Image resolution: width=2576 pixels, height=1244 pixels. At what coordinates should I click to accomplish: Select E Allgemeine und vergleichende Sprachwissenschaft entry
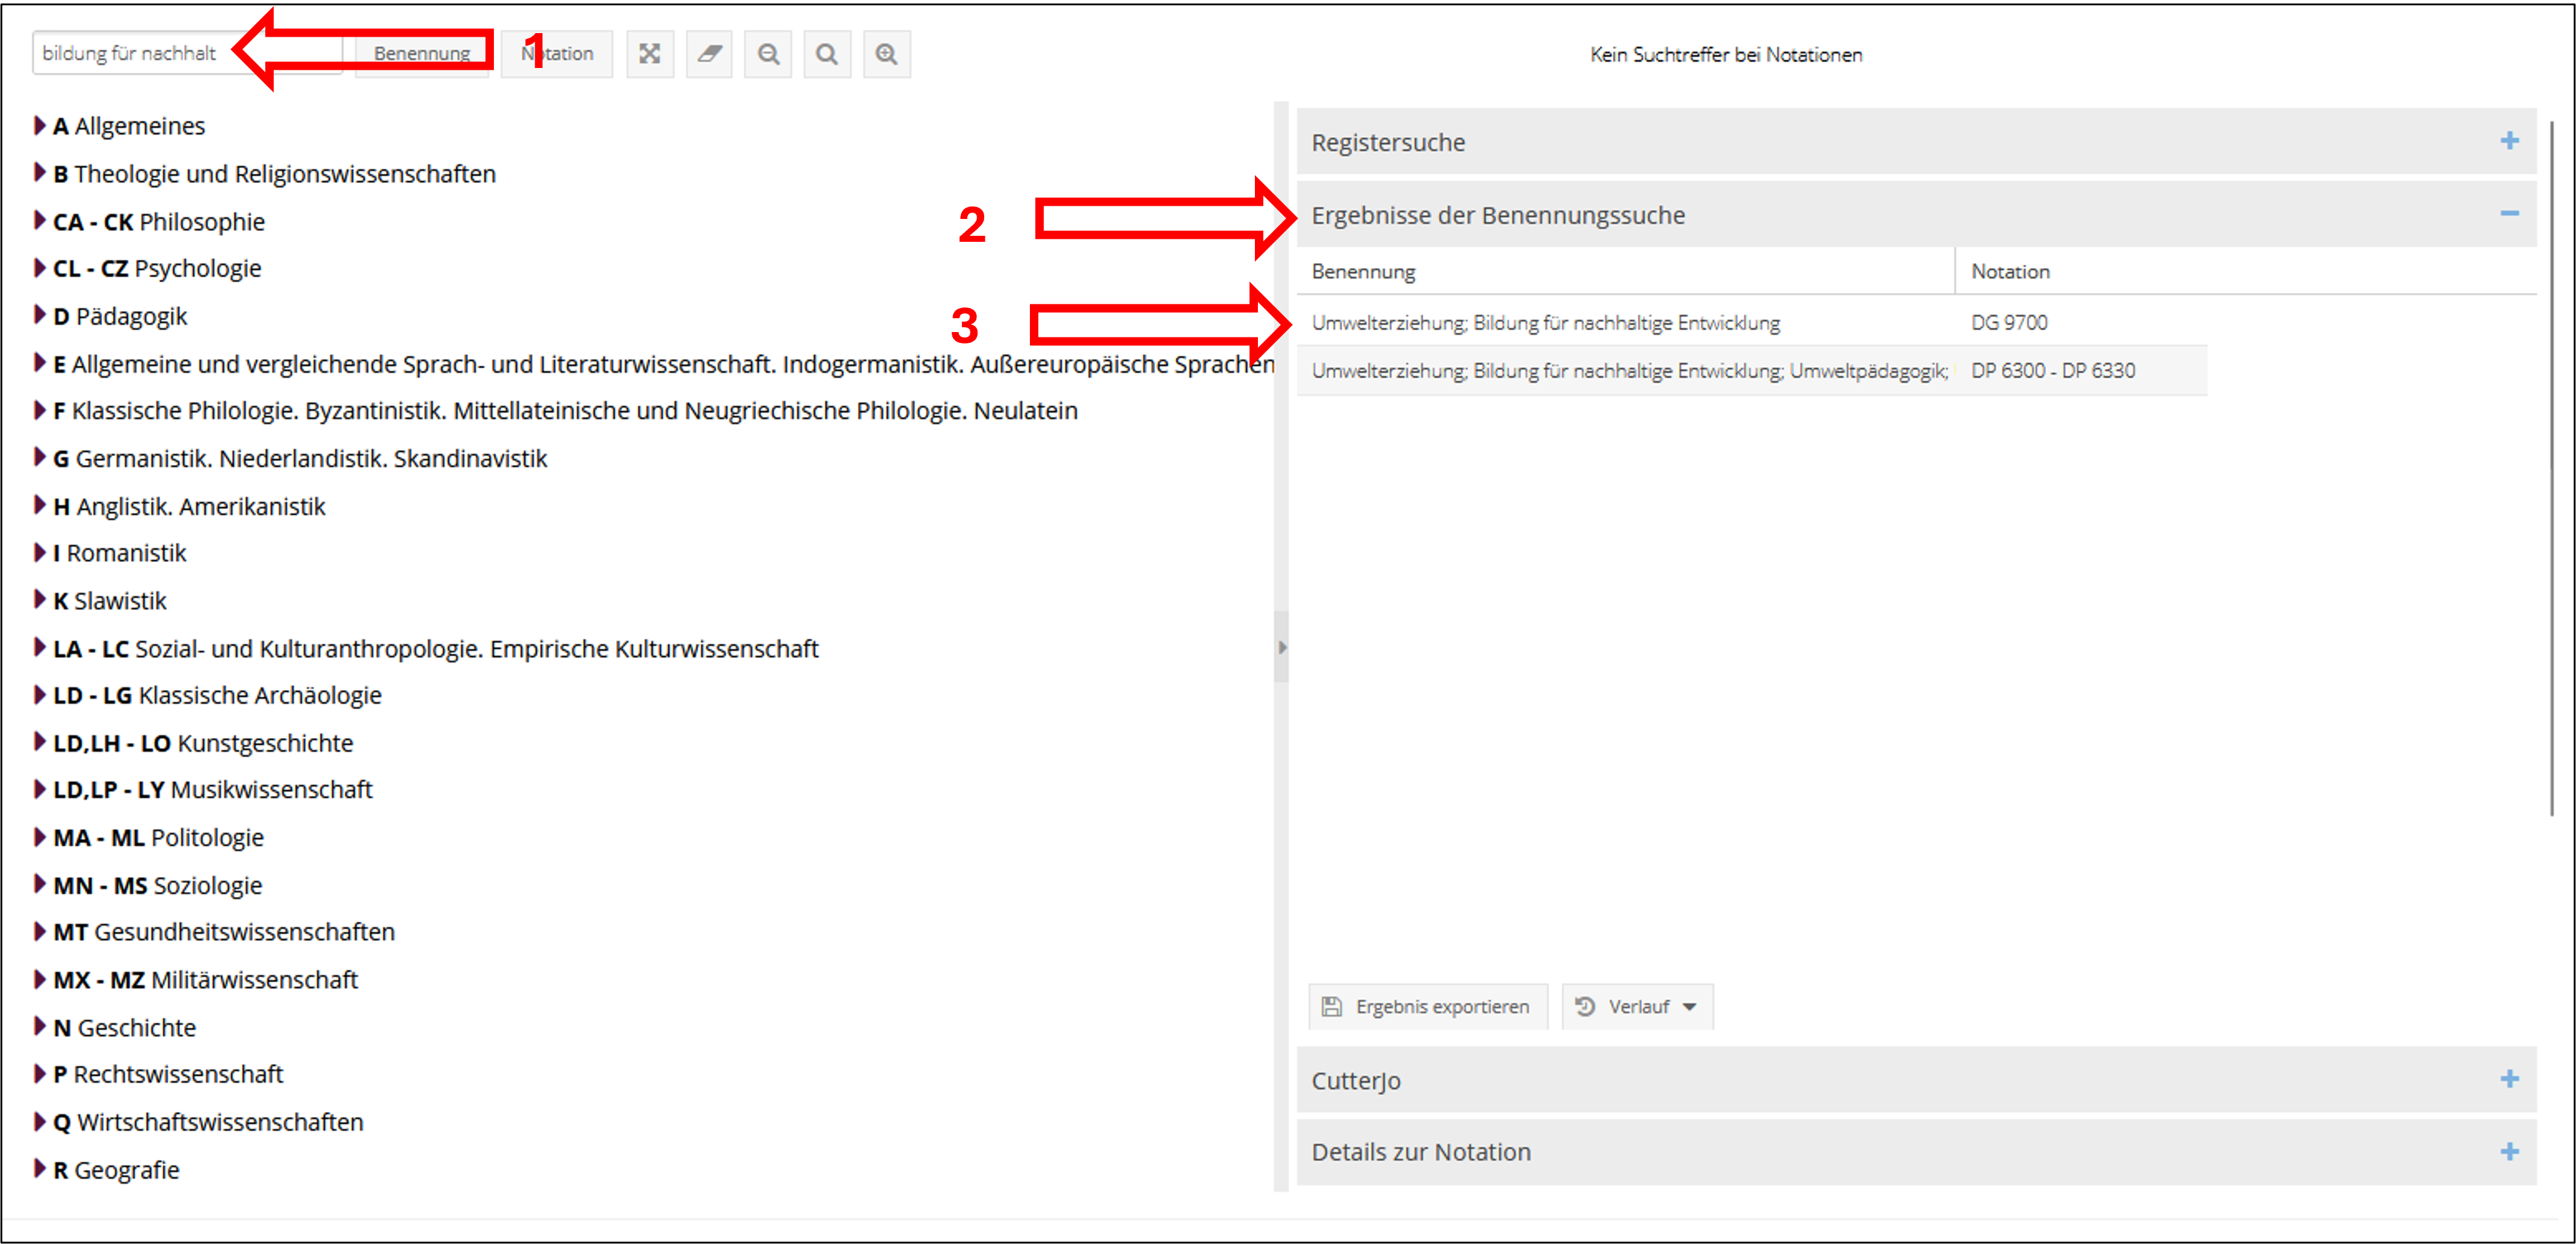click(663, 364)
